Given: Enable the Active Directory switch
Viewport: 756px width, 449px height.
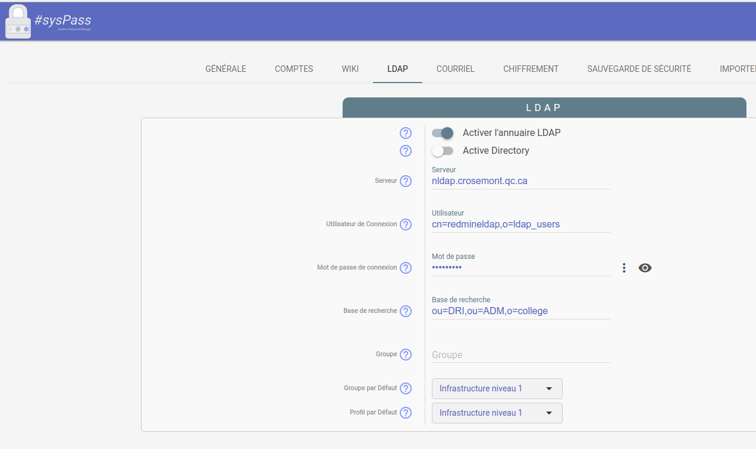Looking at the screenshot, I should point(443,151).
